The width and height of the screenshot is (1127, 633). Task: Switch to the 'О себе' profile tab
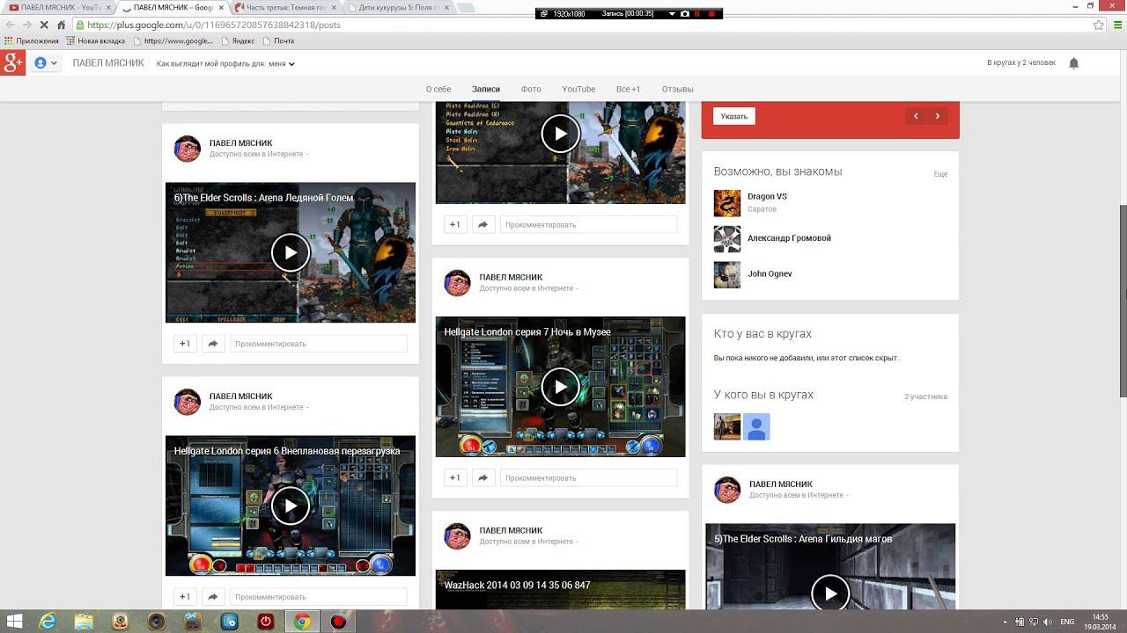[438, 89]
